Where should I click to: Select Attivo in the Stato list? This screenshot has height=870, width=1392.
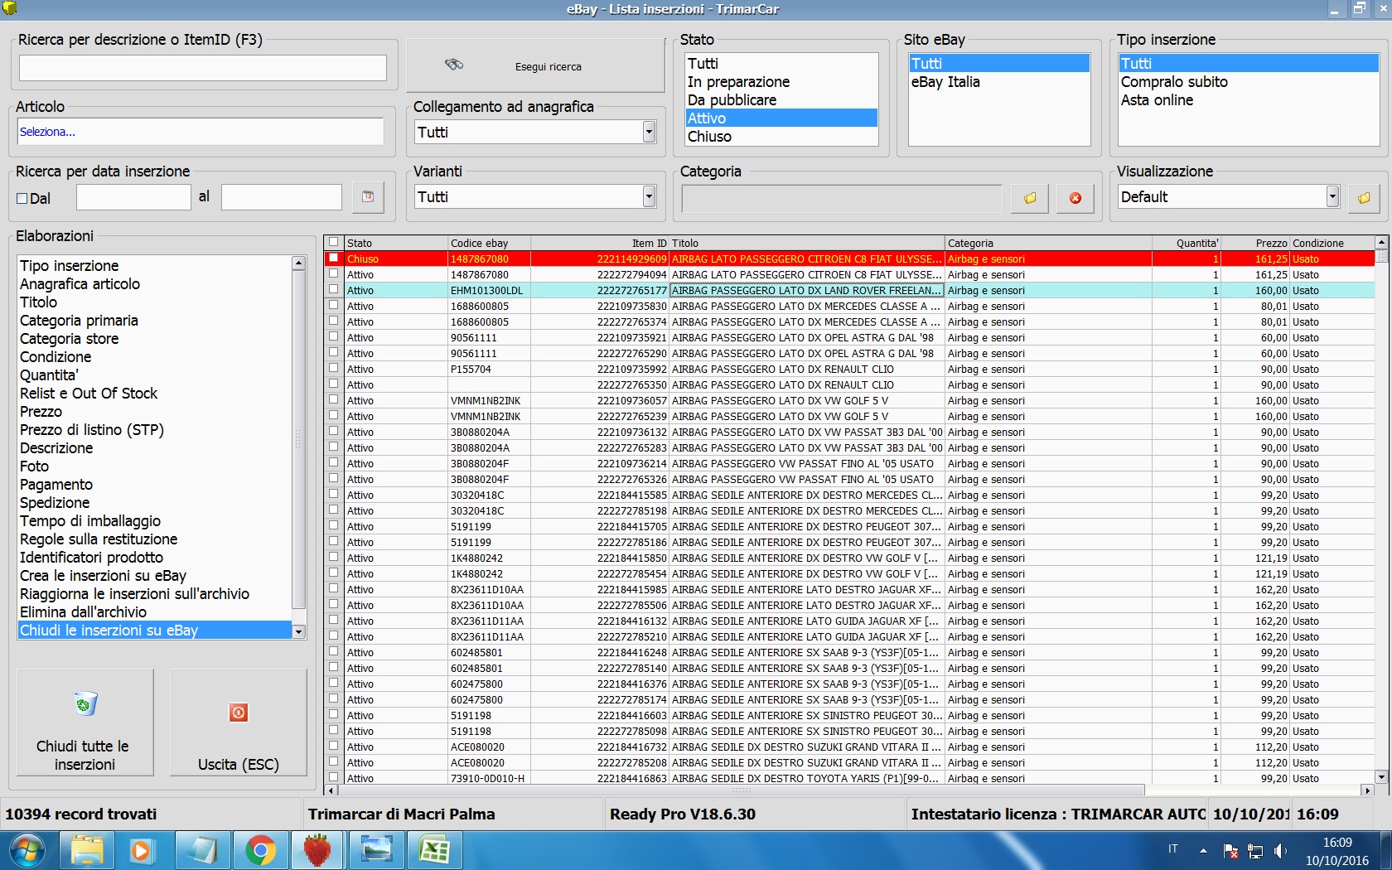[x=781, y=118]
